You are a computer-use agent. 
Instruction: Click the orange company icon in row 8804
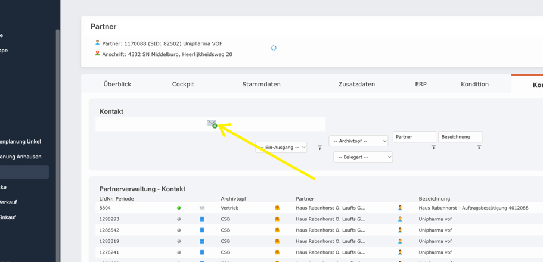click(277, 208)
